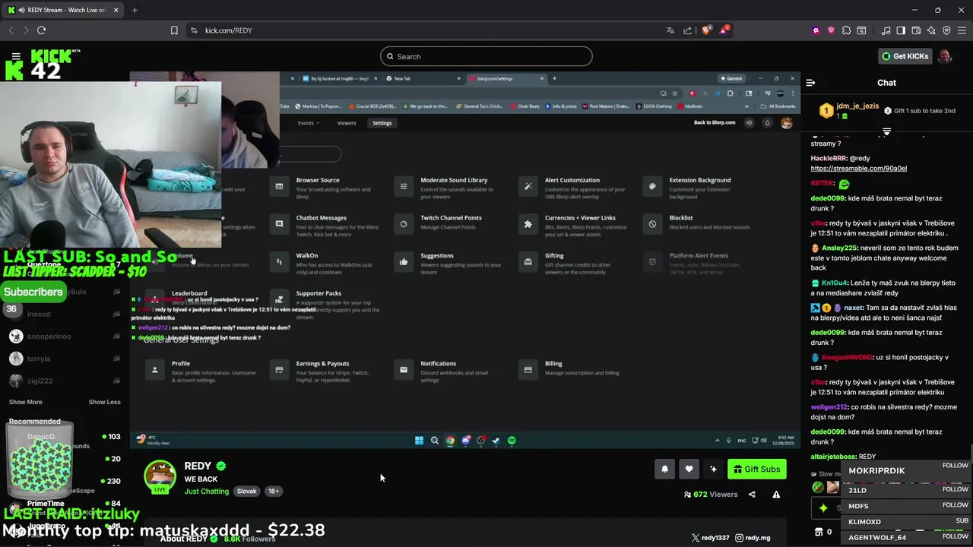Image resolution: width=973 pixels, height=547 pixels.
Task: Open the translate page icon in address bar
Action: (670, 30)
